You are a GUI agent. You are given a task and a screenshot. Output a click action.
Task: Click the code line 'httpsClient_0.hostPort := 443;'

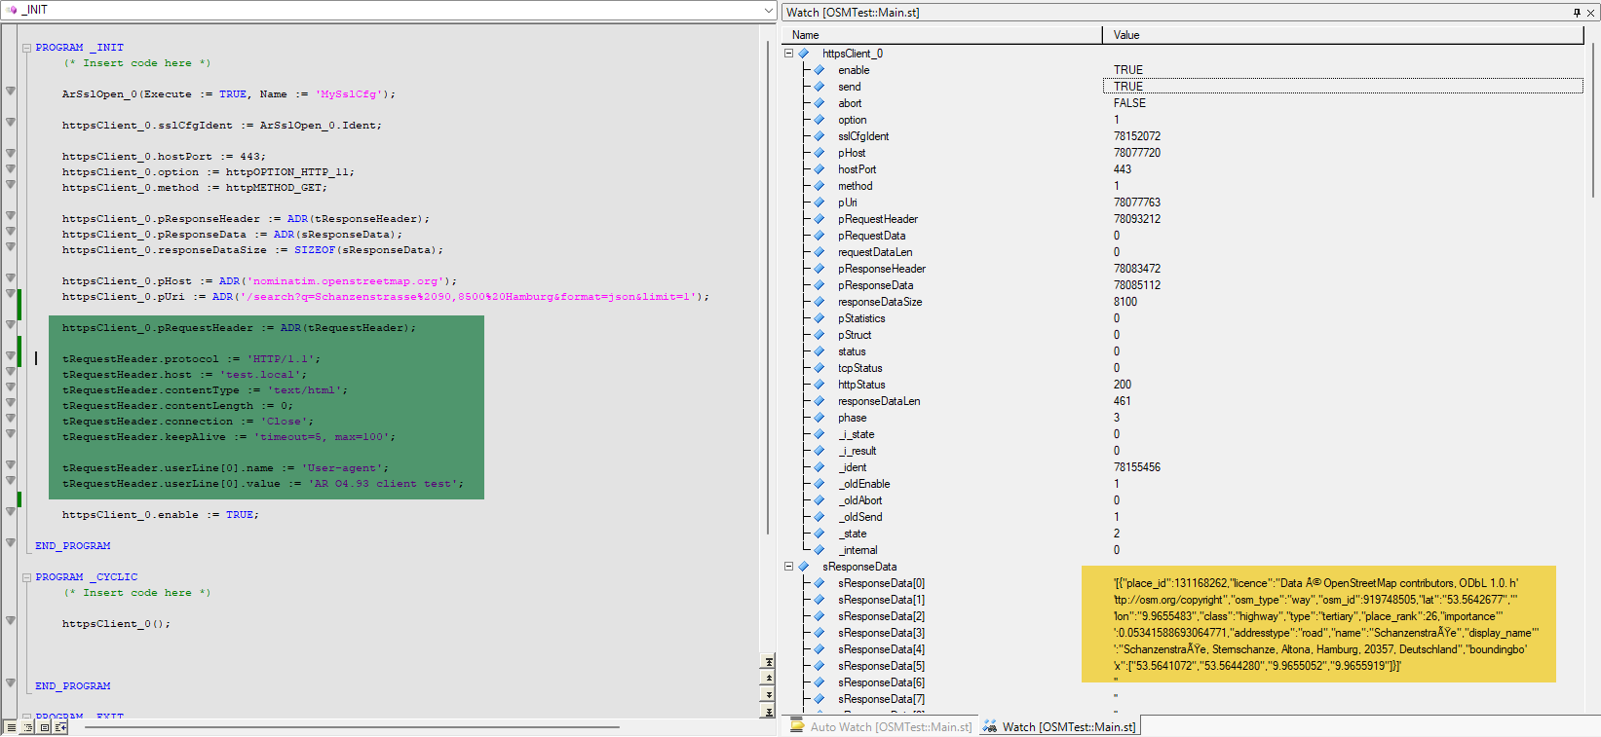click(164, 157)
